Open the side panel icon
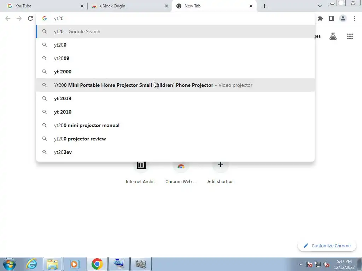362x271 pixels. [x=332, y=18]
